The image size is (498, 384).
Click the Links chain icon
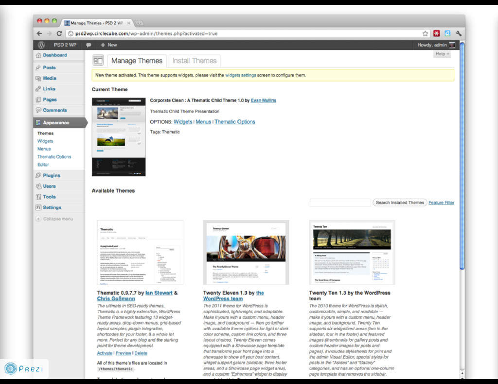38,89
